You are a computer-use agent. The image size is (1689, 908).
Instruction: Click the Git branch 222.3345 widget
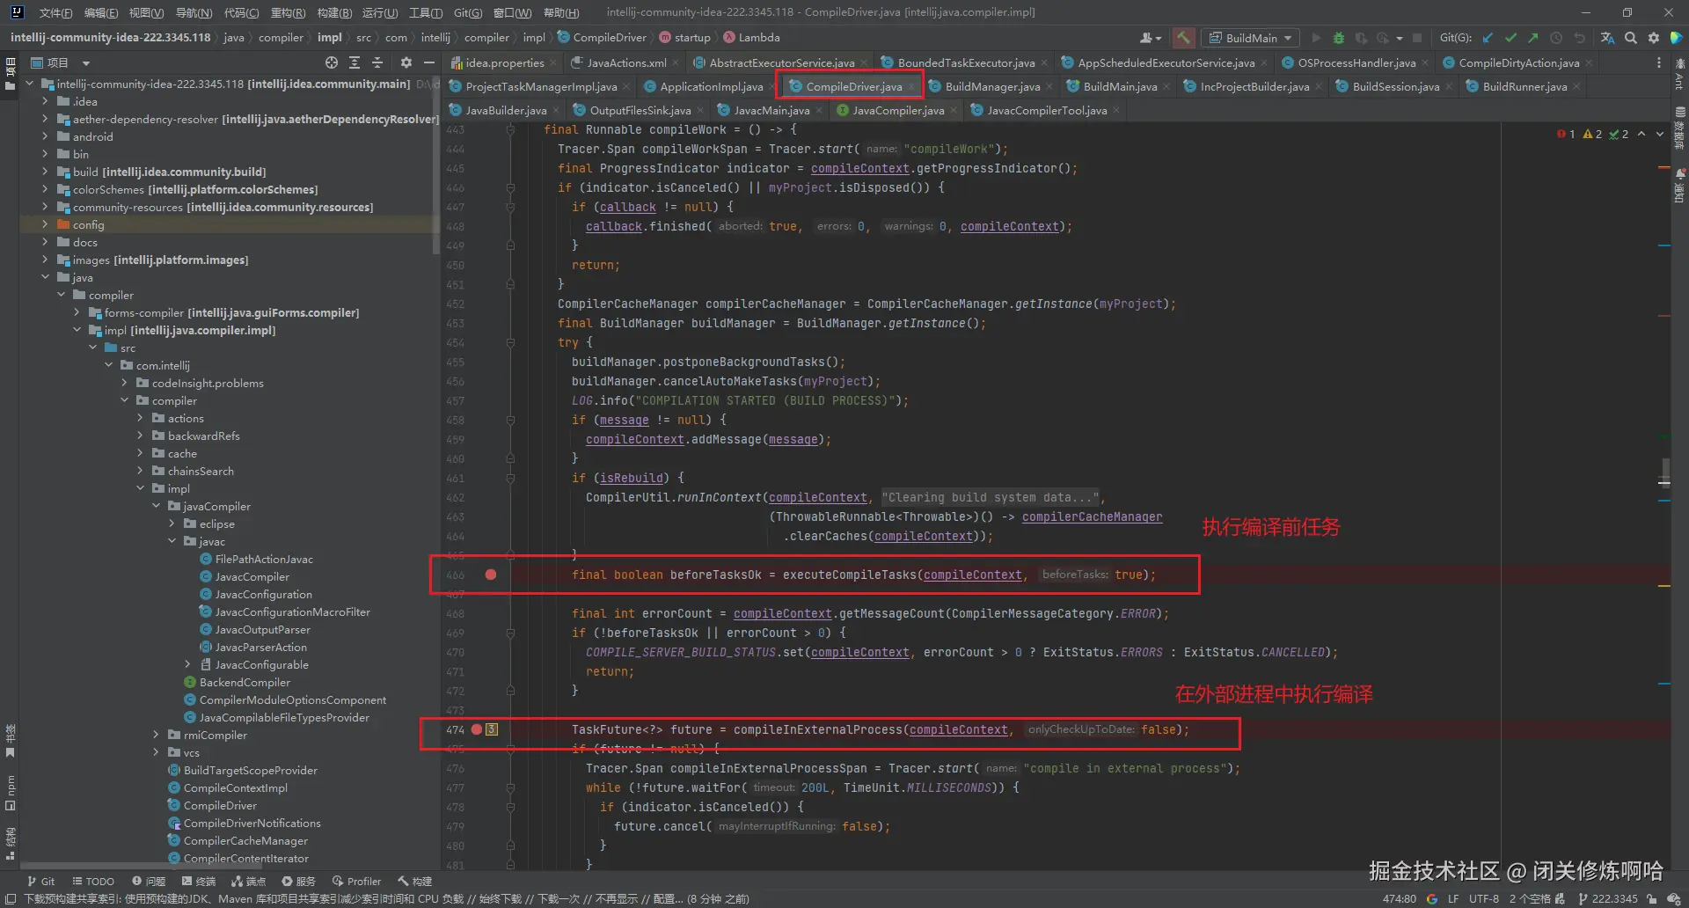point(1608,898)
